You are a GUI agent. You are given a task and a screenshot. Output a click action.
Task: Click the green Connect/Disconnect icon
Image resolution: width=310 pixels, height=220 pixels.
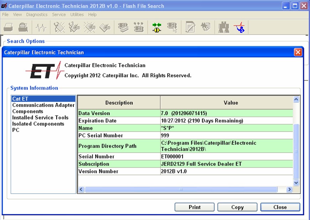click(x=157, y=27)
